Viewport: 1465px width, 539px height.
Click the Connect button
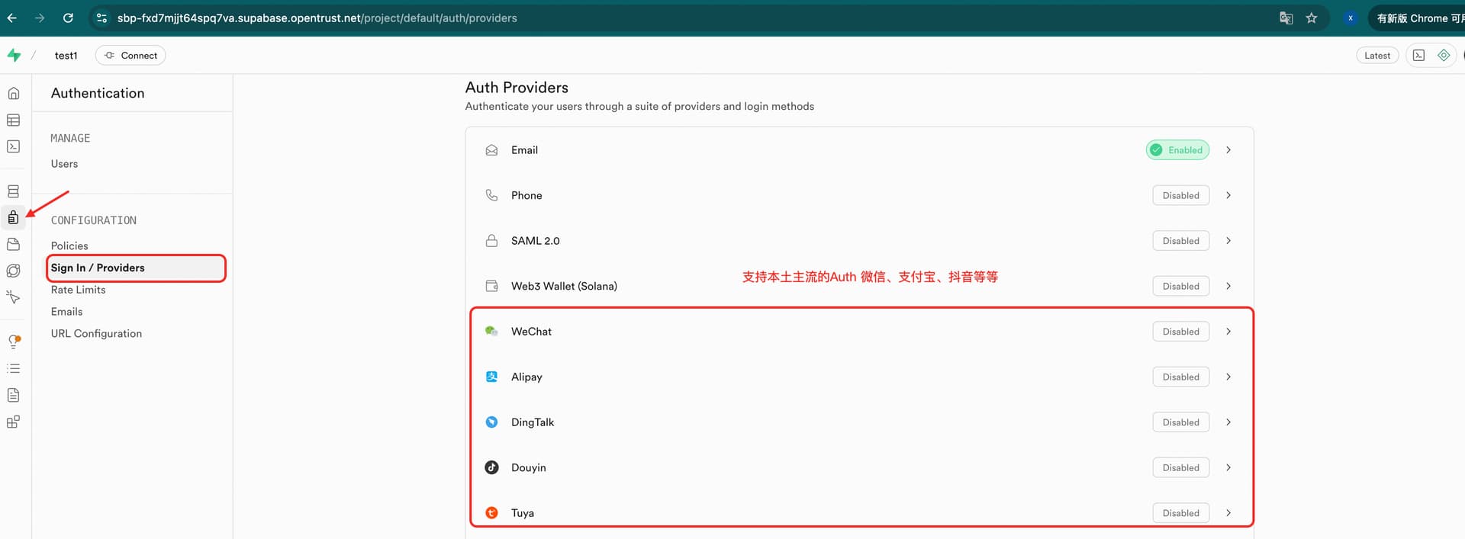point(130,55)
